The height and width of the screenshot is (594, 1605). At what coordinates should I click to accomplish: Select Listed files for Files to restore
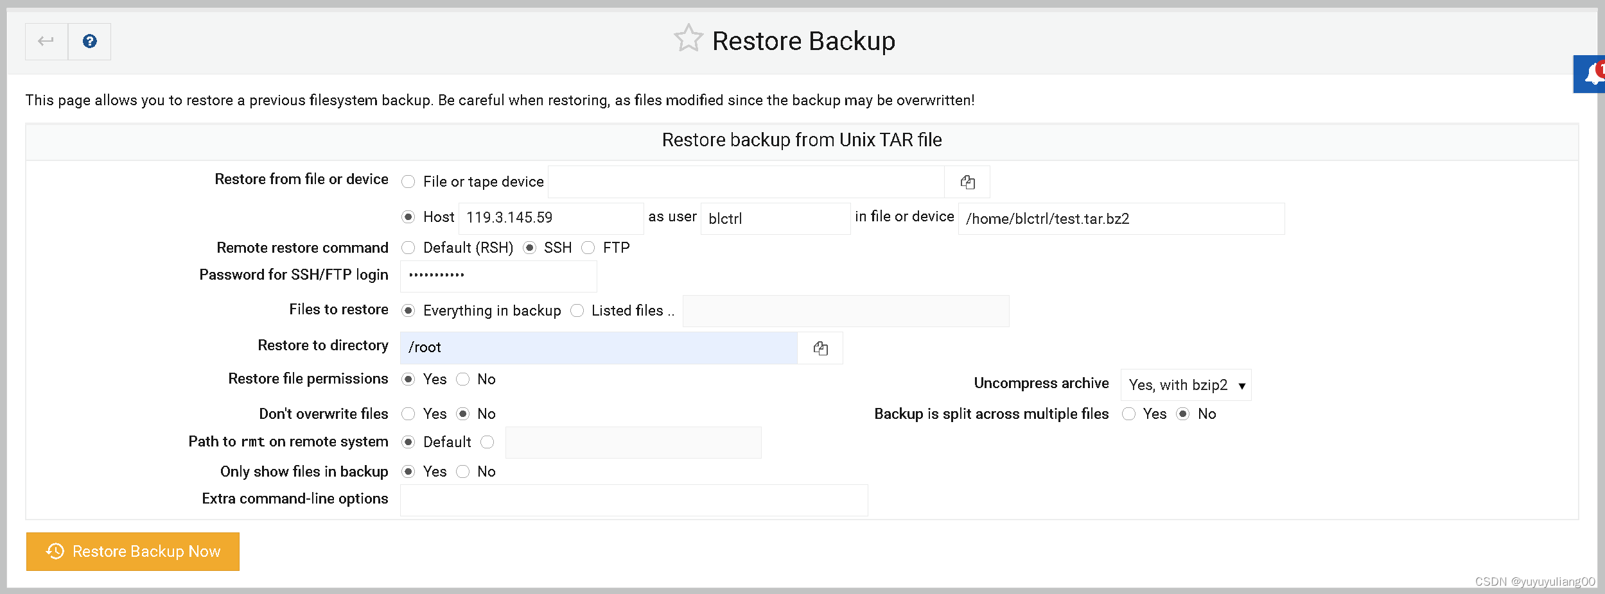point(577,310)
